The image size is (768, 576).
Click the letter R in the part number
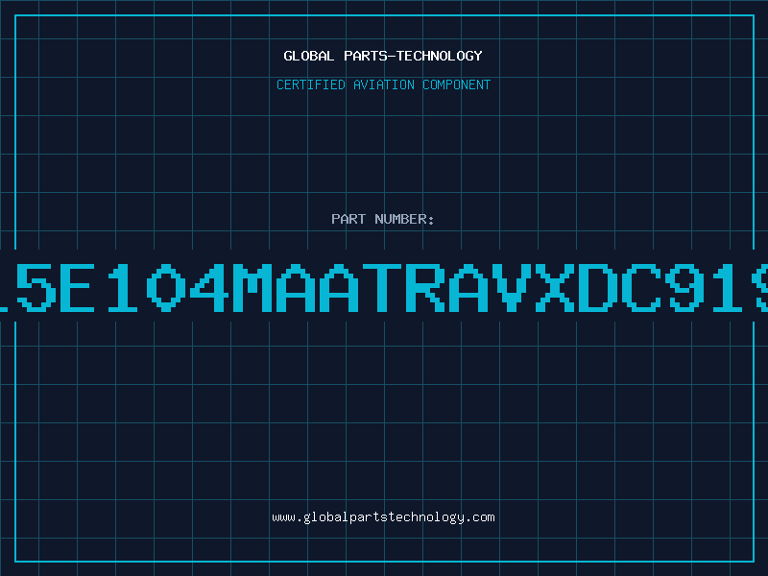(424, 287)
